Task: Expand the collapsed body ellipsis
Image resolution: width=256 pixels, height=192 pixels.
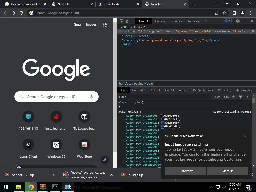Action: [x=207, y=40]
